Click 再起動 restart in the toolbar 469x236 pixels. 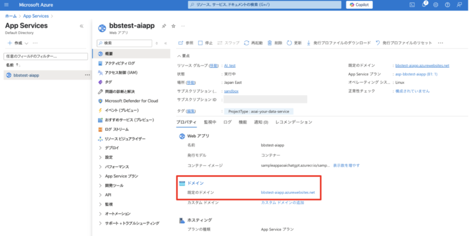(x=253, y=43)
